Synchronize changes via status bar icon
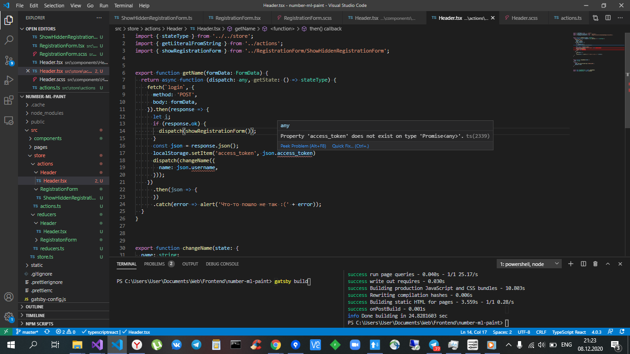630x354 pixels. 47,332
